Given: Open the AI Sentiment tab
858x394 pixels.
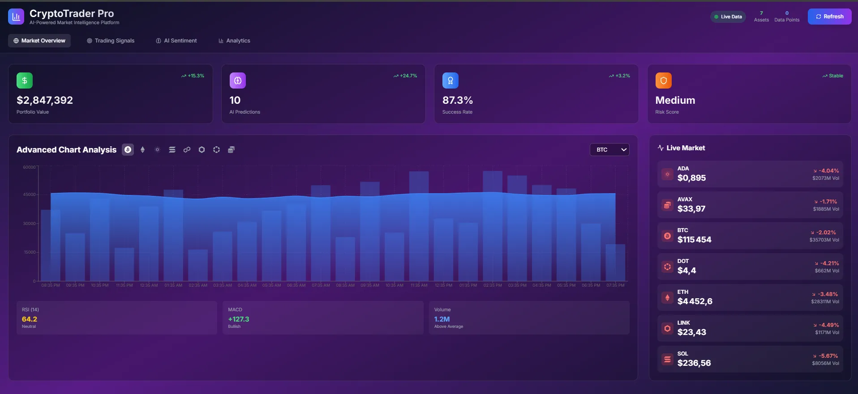Looking at the screenshot, I should tap(176, 41).
